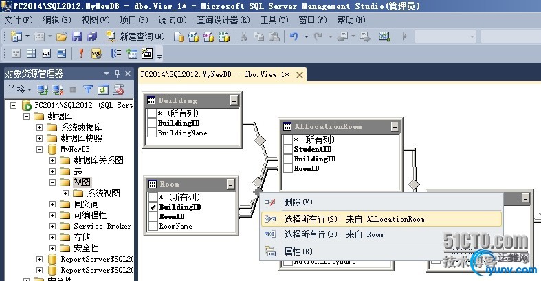This screenshot has width=541, height=281.
Task: Collapse the 数据库 tree node
Action: (x=27, y=116)
